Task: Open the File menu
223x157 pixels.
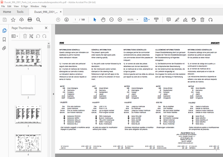Action: (3, 6)
